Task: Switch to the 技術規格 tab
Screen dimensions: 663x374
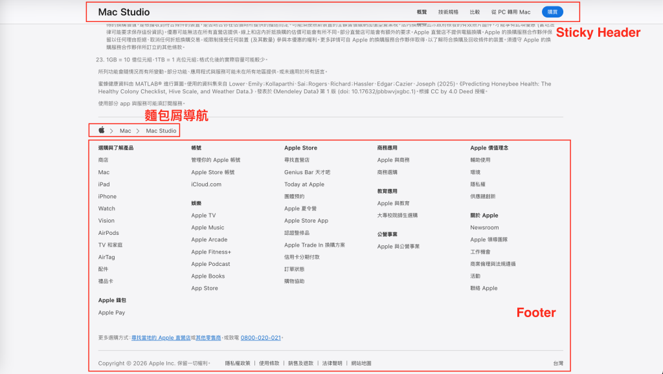Action: (x=448, y=12)
